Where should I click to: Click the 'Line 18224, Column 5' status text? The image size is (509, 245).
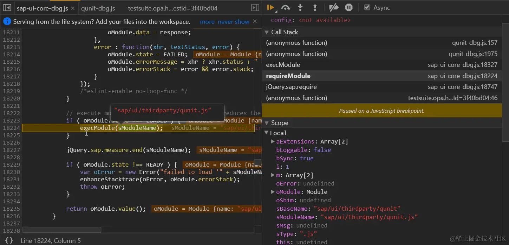tap(51, 240)
